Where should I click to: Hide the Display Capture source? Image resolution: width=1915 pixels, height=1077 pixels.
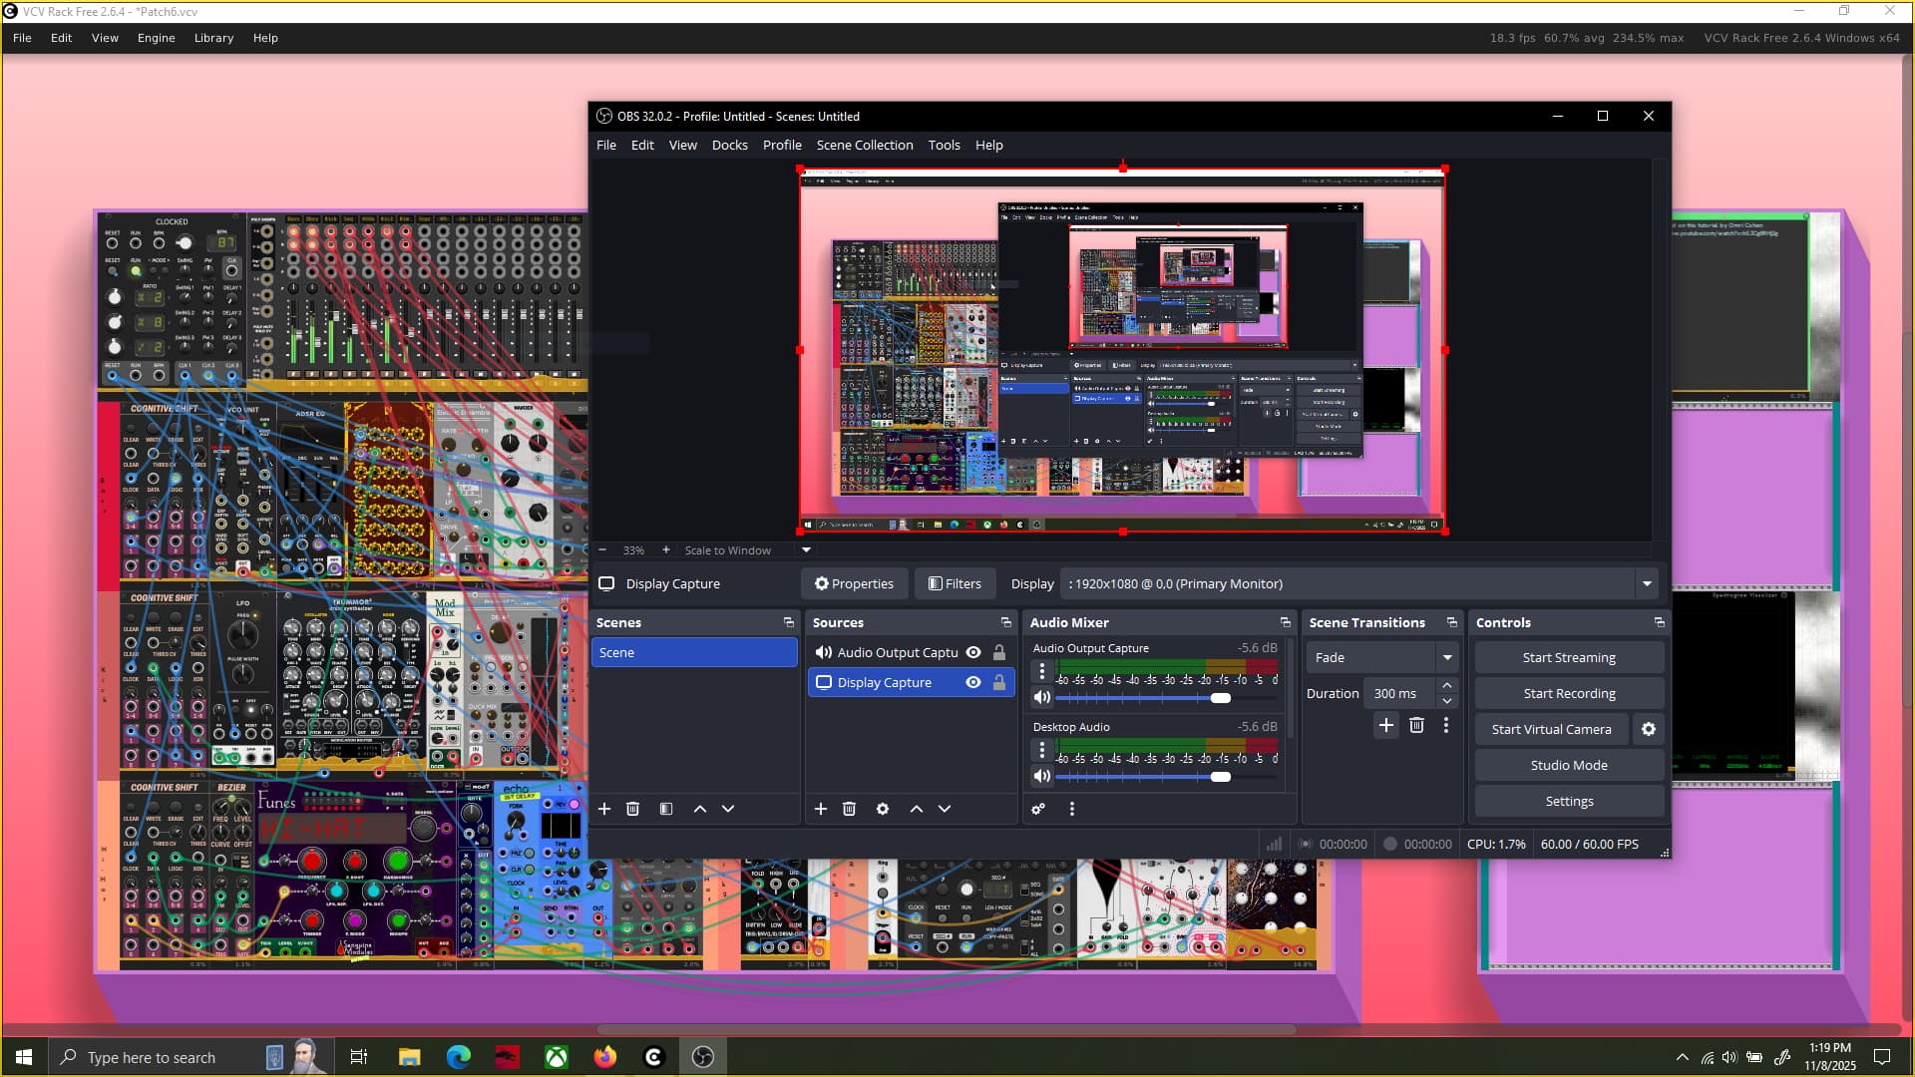point(973,682)
